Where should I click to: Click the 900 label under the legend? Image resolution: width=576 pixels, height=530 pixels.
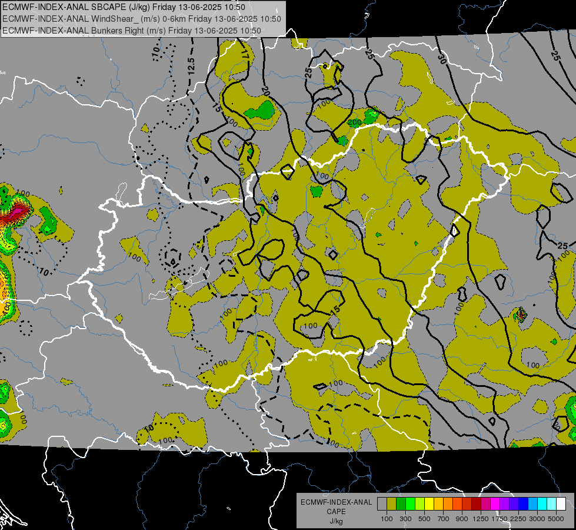[462, 519]
